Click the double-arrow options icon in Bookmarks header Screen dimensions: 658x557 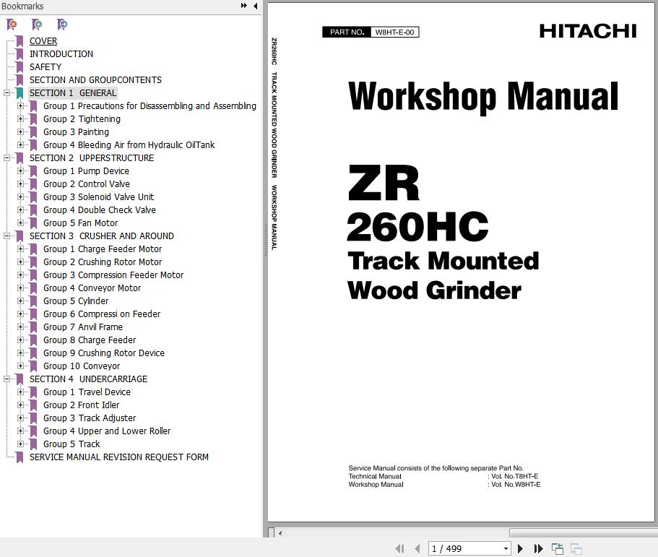tap(244, 7)
